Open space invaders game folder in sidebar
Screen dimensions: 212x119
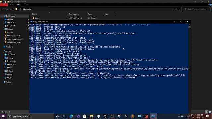point(15,39)
